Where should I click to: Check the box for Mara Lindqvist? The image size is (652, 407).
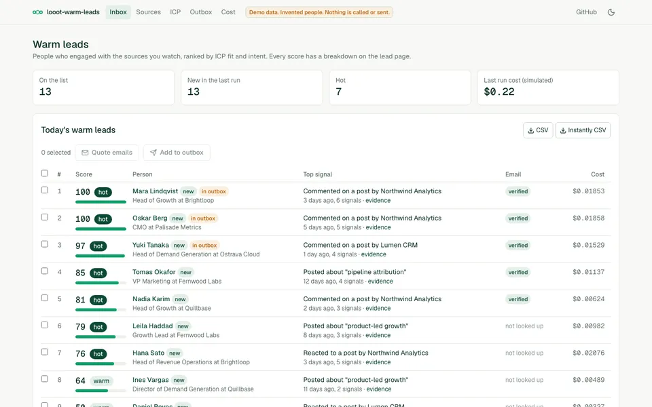[x=45, y=190]
